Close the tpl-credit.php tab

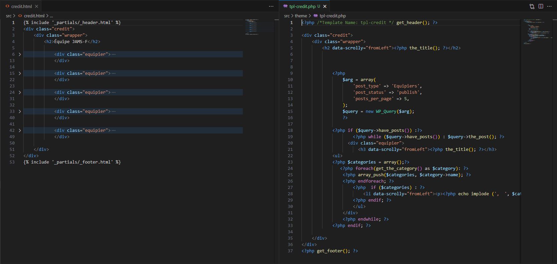tap(325, 6)
